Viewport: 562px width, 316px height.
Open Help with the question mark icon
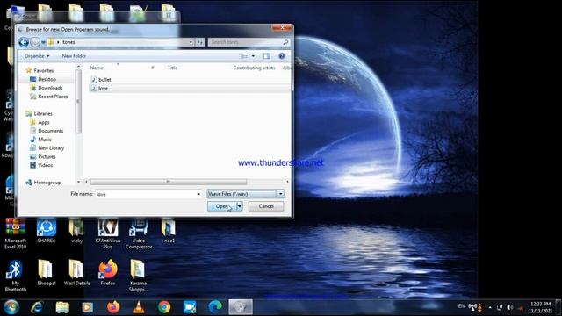tap(282, 56)
